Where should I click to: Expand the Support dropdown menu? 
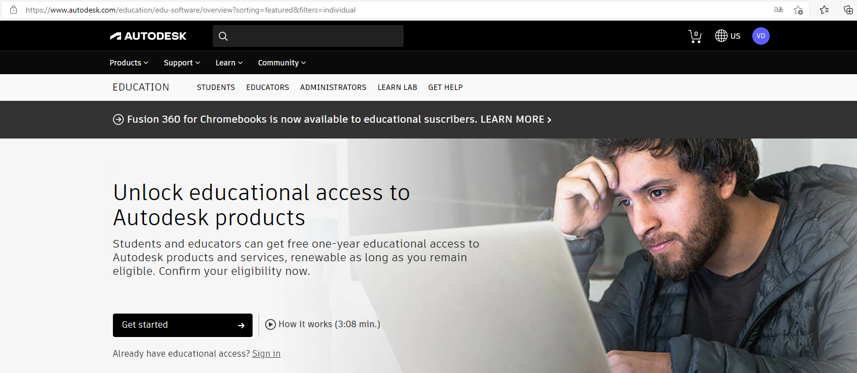click(x=182, y=63)
